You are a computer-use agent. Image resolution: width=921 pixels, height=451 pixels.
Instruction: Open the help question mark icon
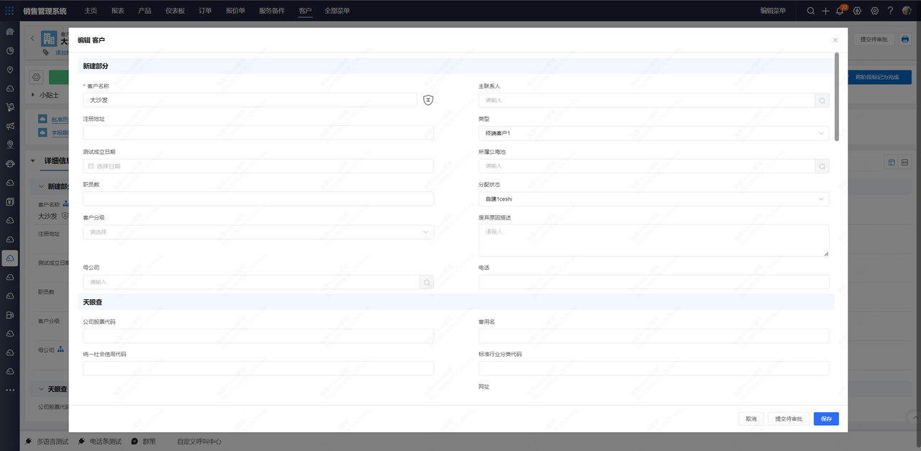point(890,11)
